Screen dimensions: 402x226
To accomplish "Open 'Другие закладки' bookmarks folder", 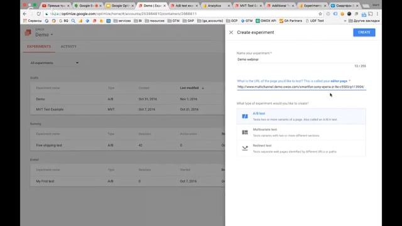I will (364, 21).
